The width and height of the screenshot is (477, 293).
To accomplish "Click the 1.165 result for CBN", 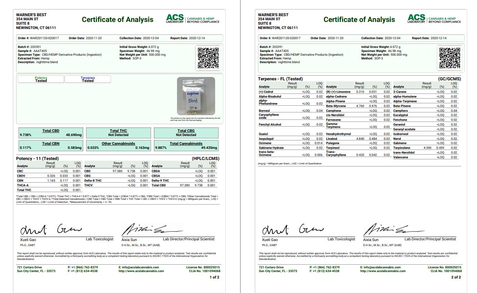I will tap(51, 181).
